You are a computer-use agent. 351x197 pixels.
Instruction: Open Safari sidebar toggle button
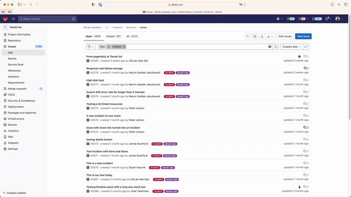pos(20,4)
